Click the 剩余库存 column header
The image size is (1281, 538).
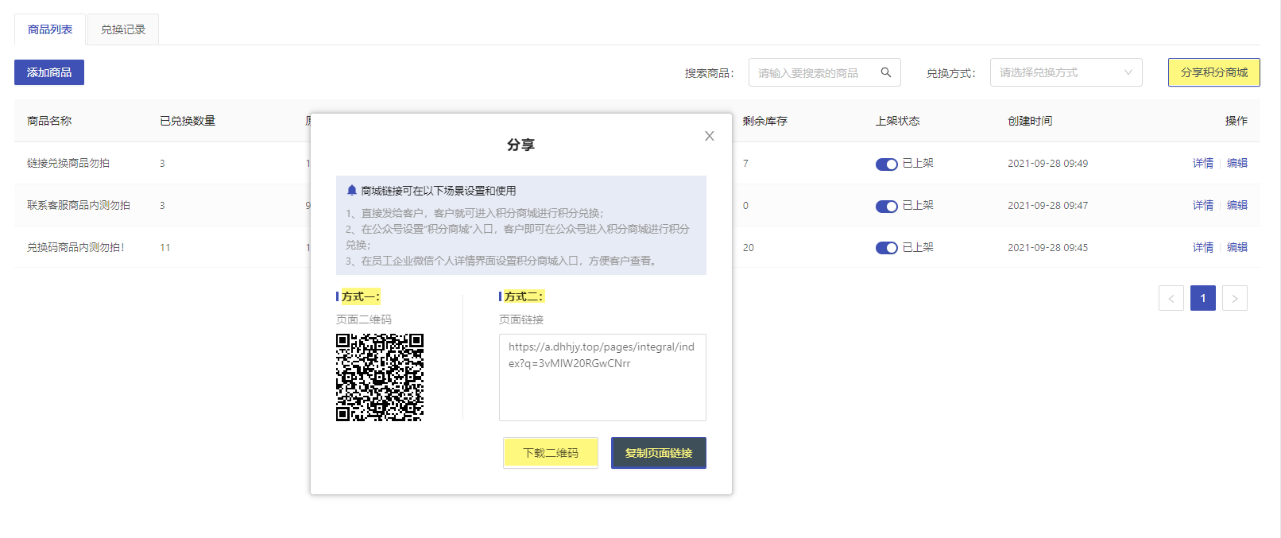coord(765,121)
